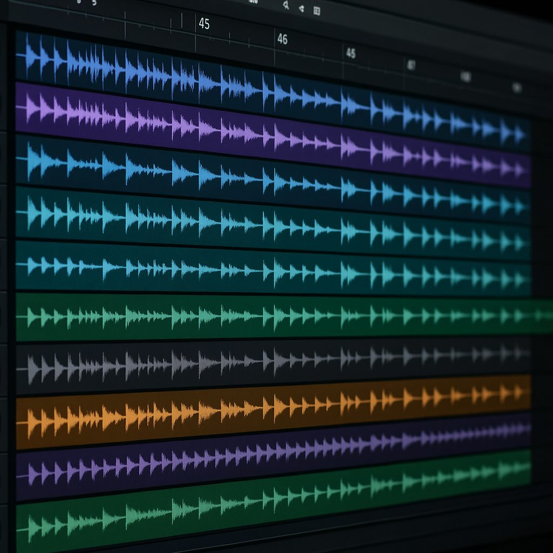Open the grid view icon in toolbar

(x=316, y=10)
